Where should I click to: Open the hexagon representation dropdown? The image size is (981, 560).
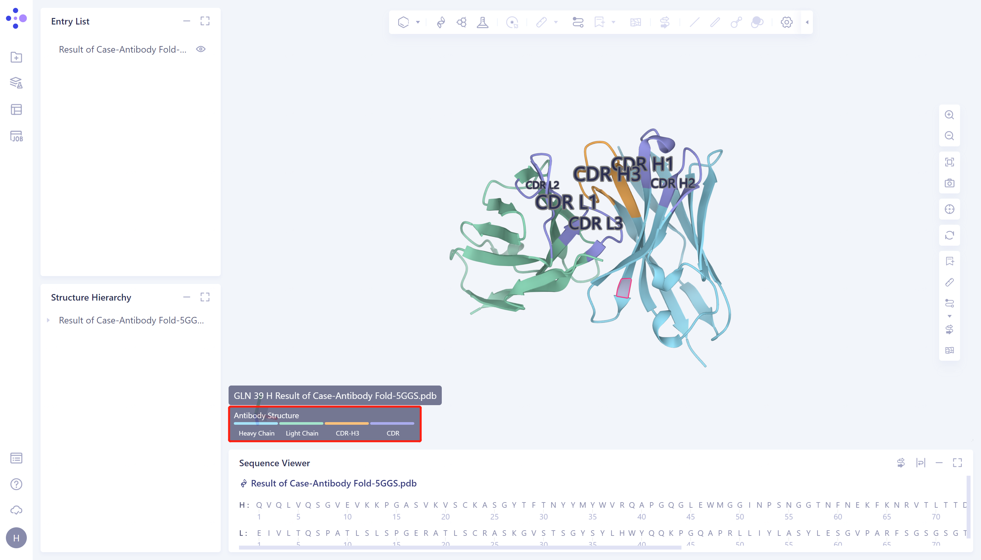coord(418,22)
